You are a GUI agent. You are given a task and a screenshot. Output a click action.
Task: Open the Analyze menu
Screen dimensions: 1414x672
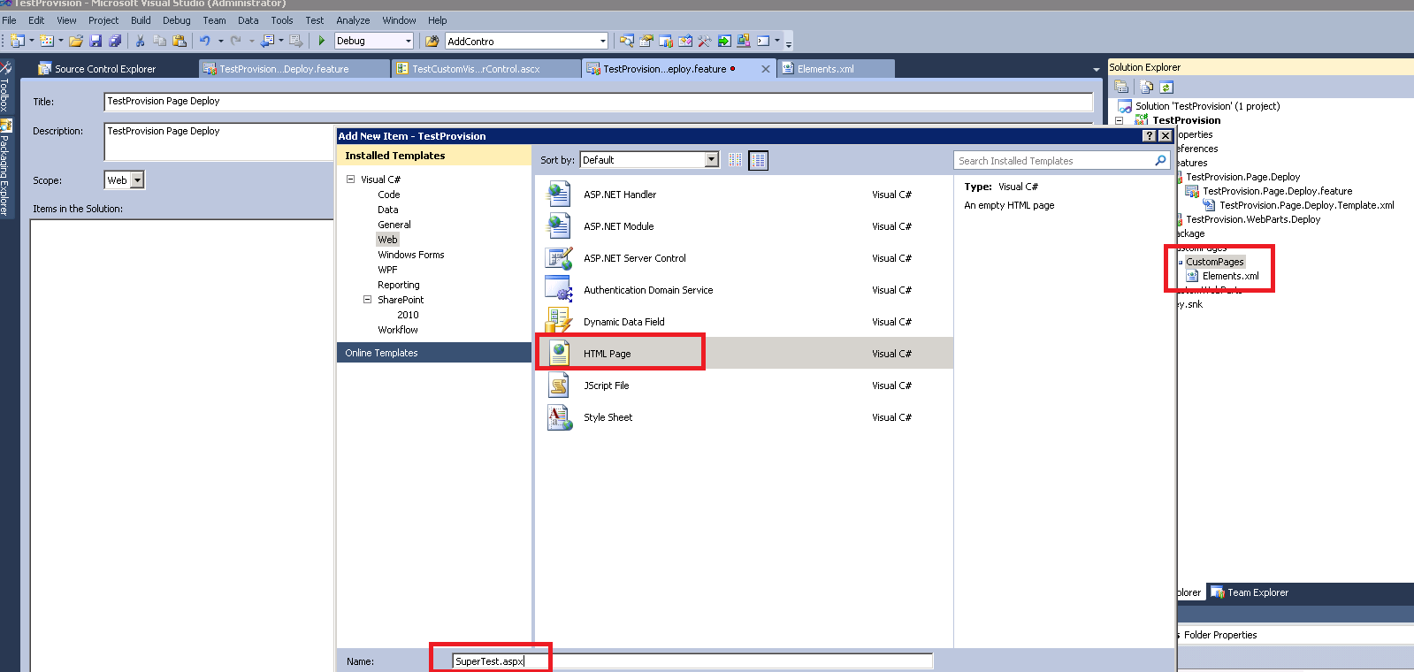(353, 20)
